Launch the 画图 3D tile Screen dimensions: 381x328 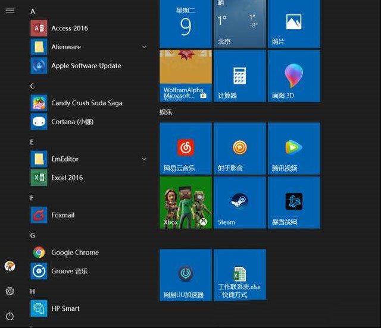pos(294,76)
